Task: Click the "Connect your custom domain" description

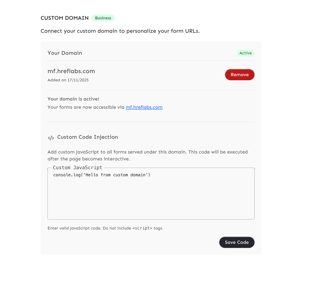Action: [120, 31]
